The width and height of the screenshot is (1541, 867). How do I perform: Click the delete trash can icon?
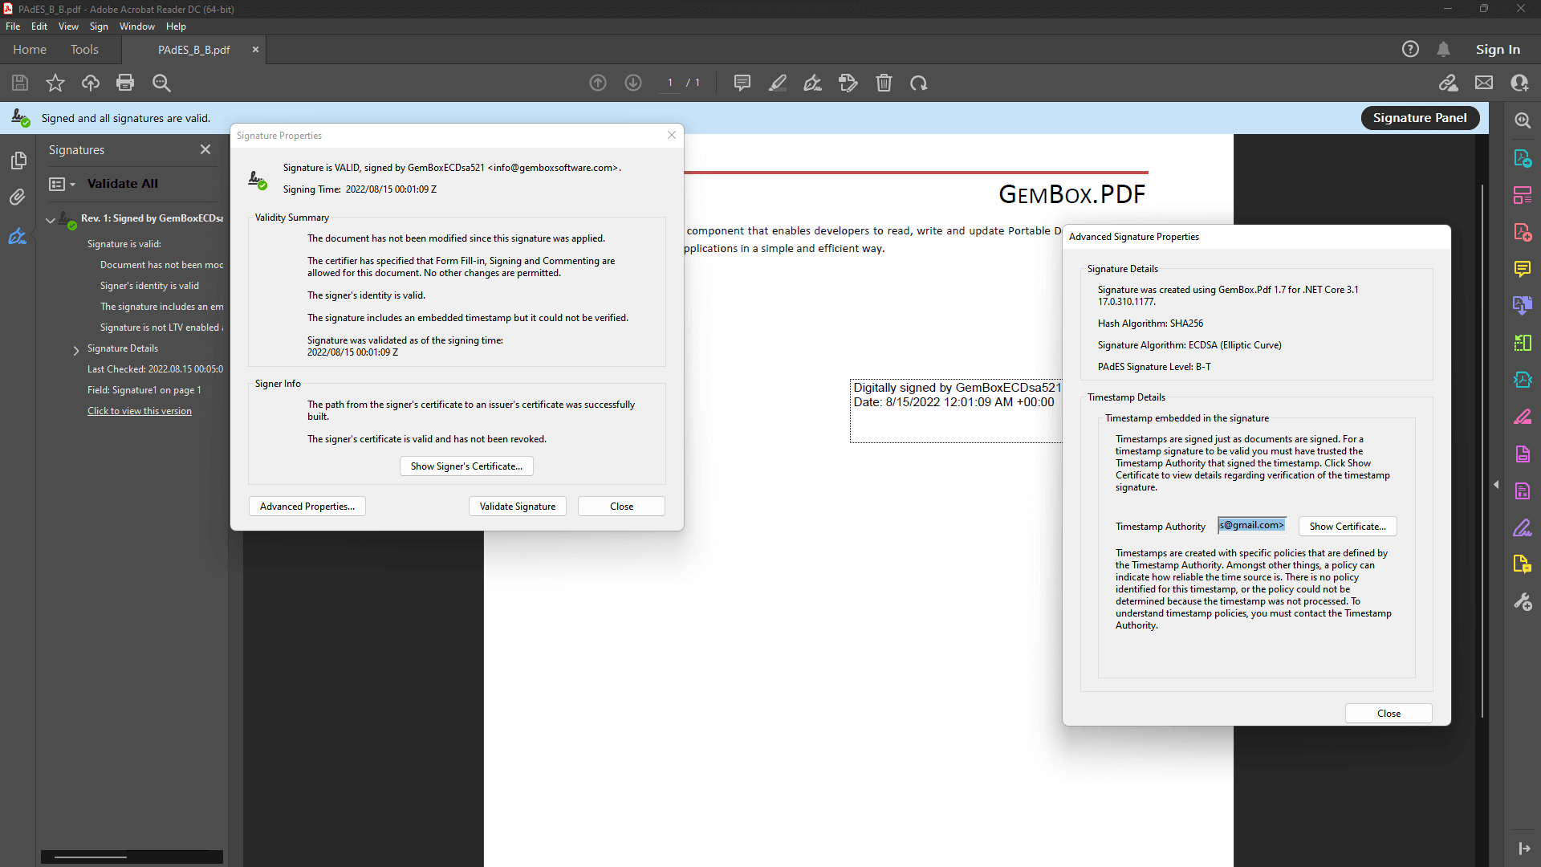[x=884, y=83]
